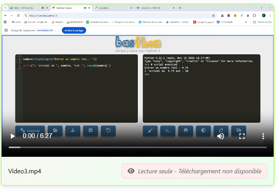
Task: Click the reload/reset arrow icon in Basthon
Action: (x=108, y=131)
